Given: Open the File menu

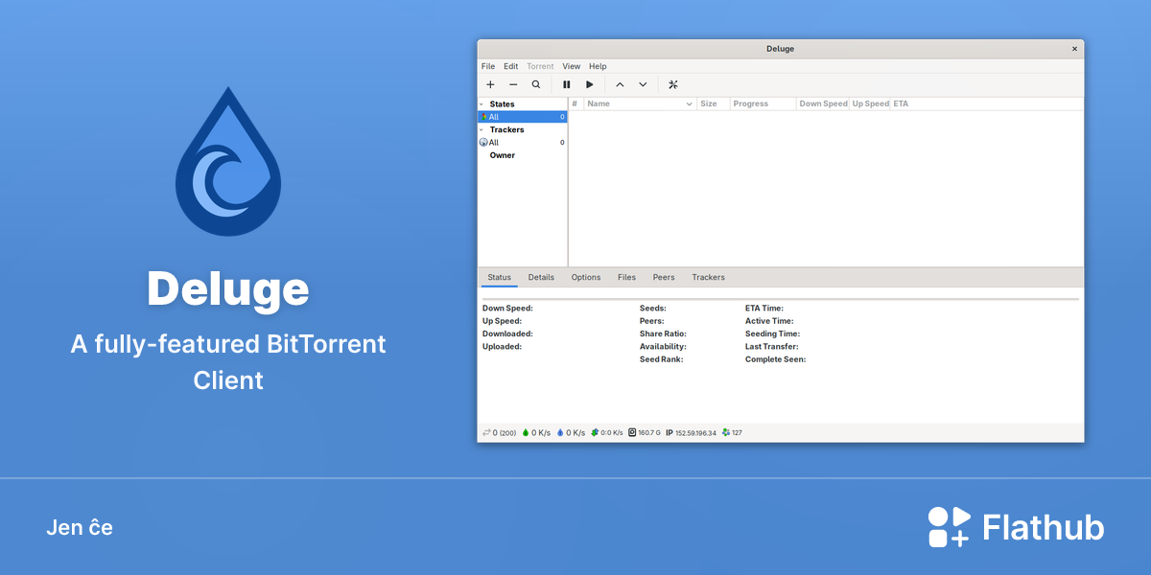Looking at the screenshot, I should (488, 66).
